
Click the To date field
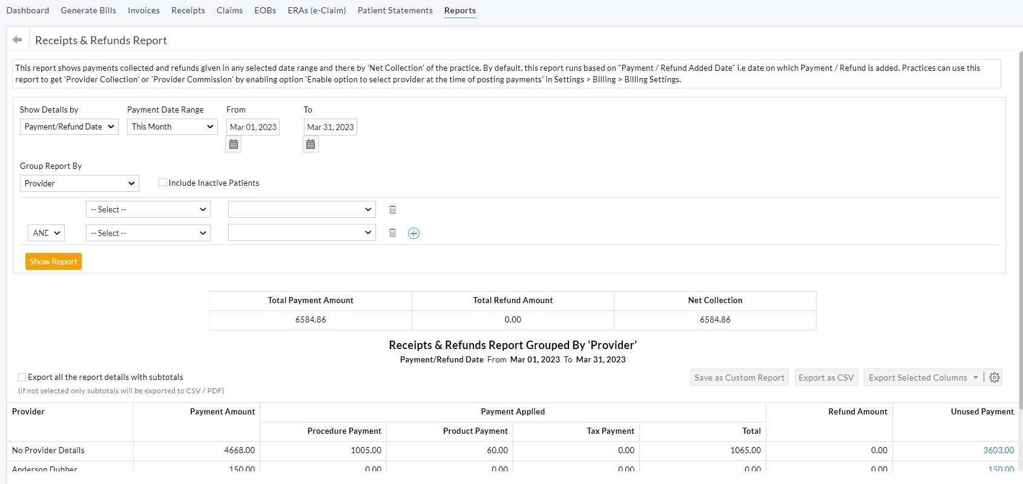(x=331, y=127)
